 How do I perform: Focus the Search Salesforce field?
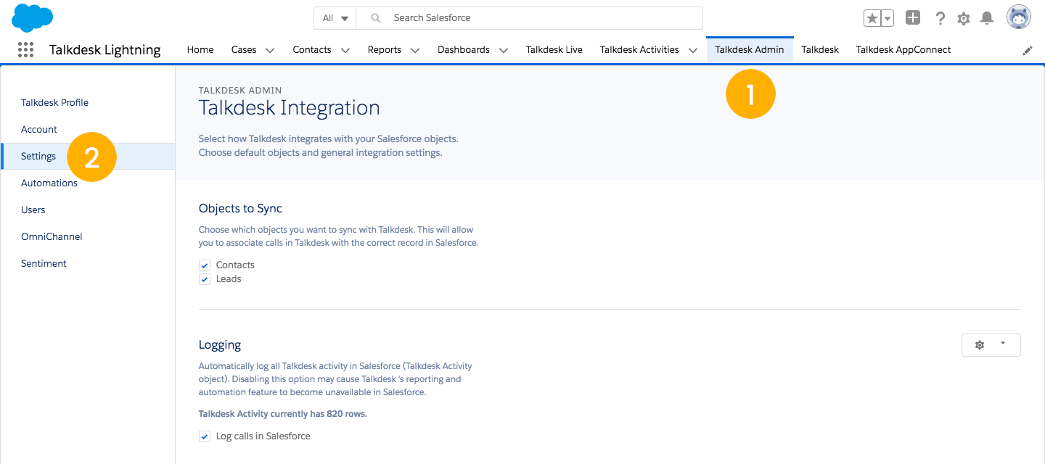point(530,18)
